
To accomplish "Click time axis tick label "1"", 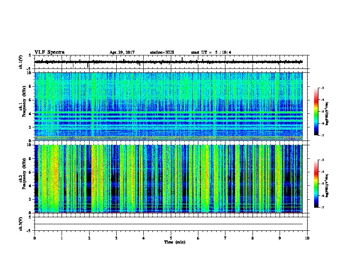I will [62, 238].
